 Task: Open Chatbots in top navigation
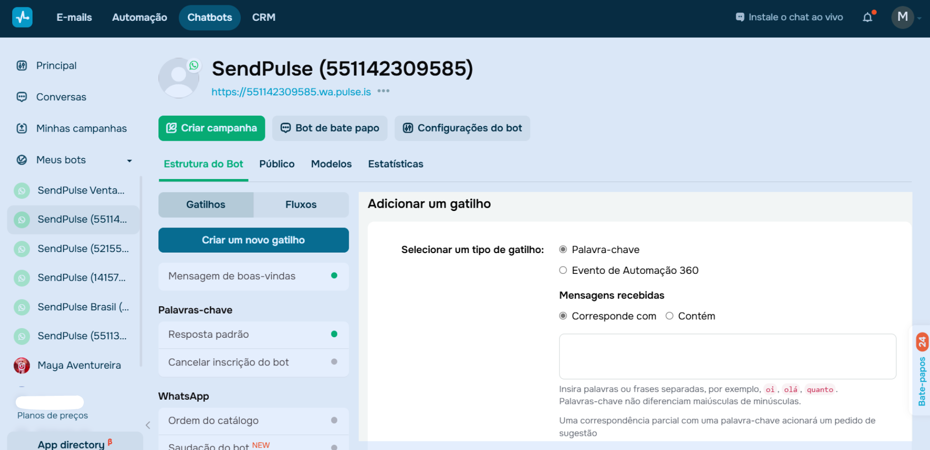[210, 17]
